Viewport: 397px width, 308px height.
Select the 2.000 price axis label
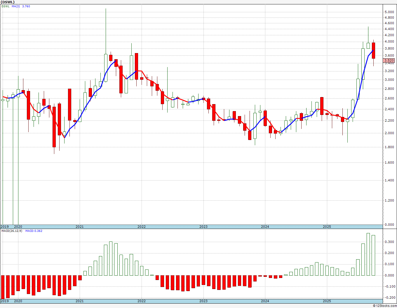[x=389, y=133]
